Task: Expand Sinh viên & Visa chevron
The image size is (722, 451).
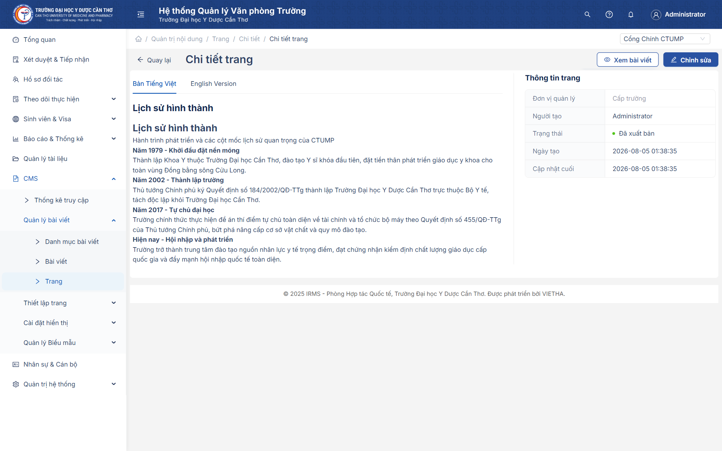Action: coord(114,119)
